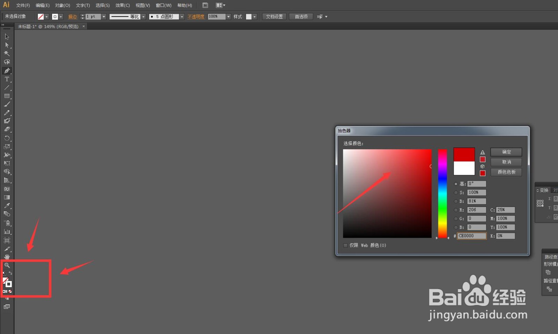Select the Gradient tool

click(7, 197)
